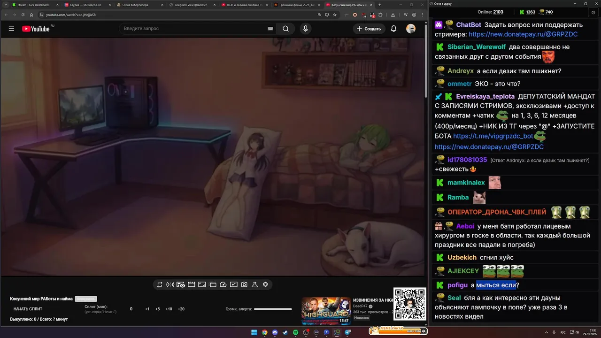Click the browser address bar URL
The image size is (601, 338).
(70, 15)
